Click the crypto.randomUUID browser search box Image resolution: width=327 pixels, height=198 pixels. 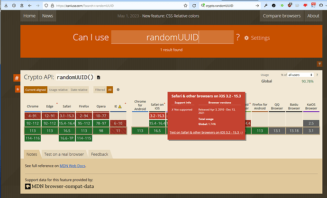229,6
